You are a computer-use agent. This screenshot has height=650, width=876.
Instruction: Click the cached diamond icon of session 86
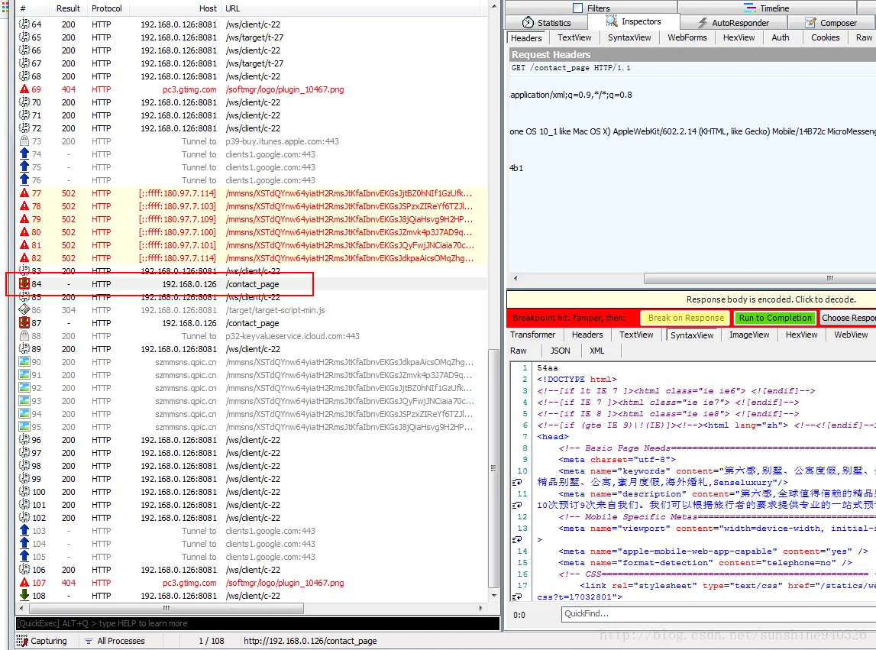click(24, 309)
